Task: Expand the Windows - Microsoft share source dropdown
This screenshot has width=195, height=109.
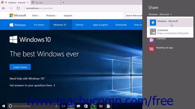Action: [x=160, y=14]
